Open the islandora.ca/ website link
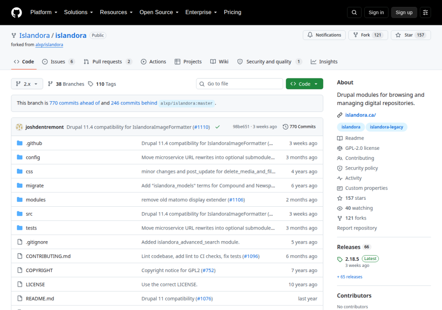 (360, 115)
